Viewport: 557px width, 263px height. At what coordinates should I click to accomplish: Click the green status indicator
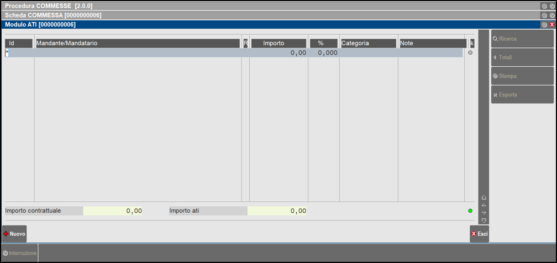[x=470, y=211]
